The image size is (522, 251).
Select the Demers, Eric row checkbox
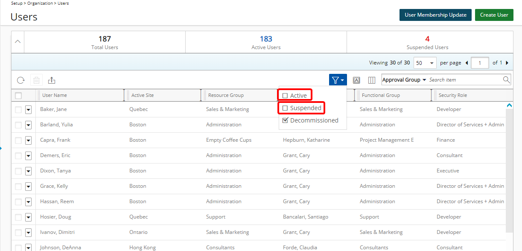click(18, 156)
